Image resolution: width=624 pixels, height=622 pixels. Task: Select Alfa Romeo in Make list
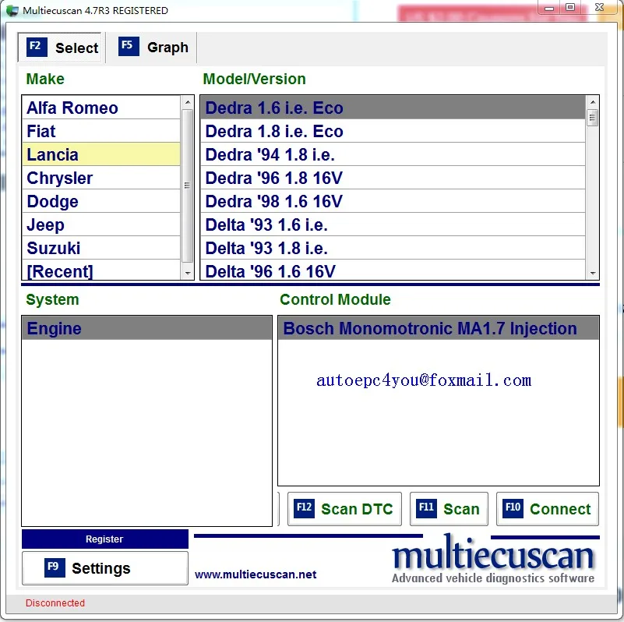tap(101, 108)
